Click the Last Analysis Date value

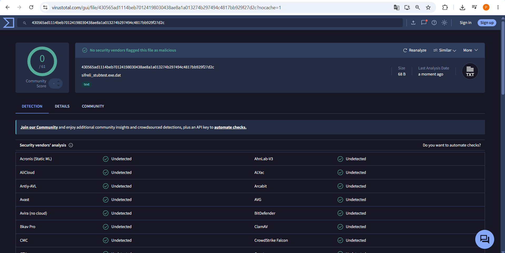coord(431,74)
